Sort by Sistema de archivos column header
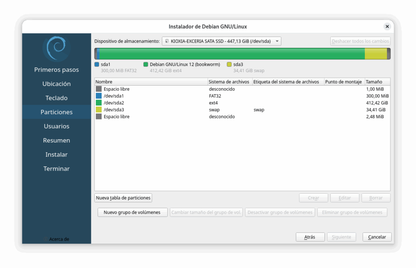Viewport: 416px width, 268px height. pos(230,82)
